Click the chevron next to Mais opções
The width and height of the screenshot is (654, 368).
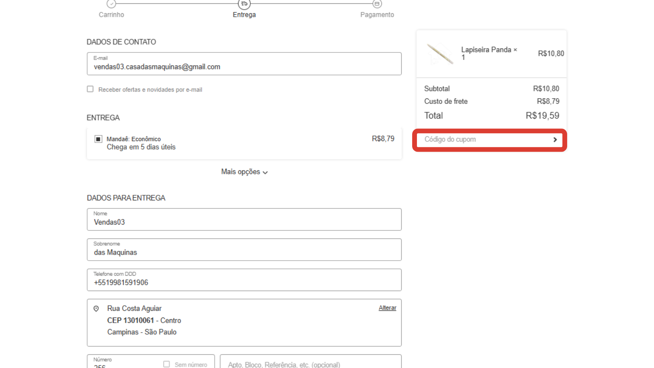[265, 172]
